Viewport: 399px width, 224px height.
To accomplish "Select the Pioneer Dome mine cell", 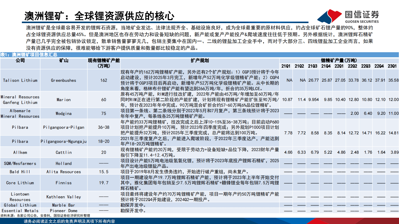I will coord(64,211).
